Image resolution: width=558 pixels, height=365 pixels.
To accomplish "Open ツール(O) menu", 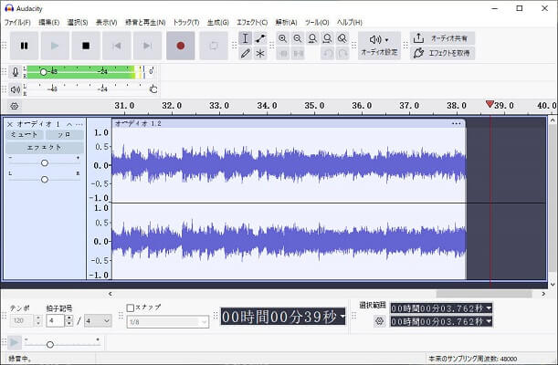I will click(x=317, y=22).
